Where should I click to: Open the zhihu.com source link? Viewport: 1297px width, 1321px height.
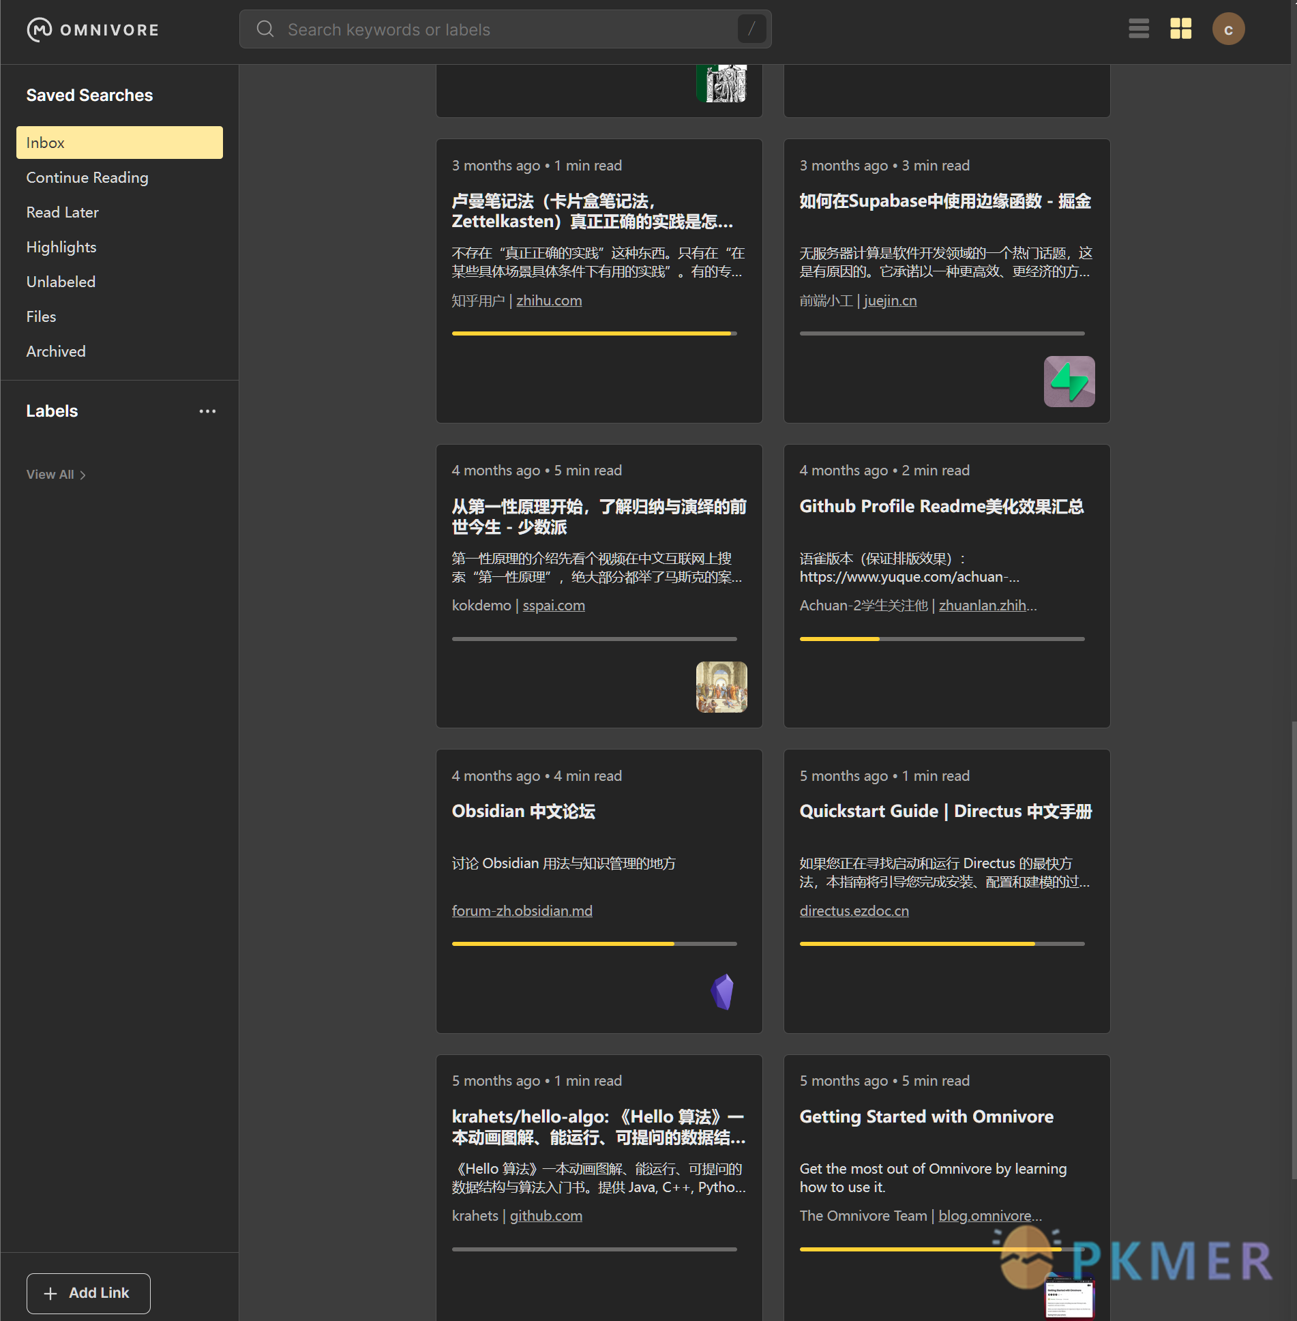[549, 301]
